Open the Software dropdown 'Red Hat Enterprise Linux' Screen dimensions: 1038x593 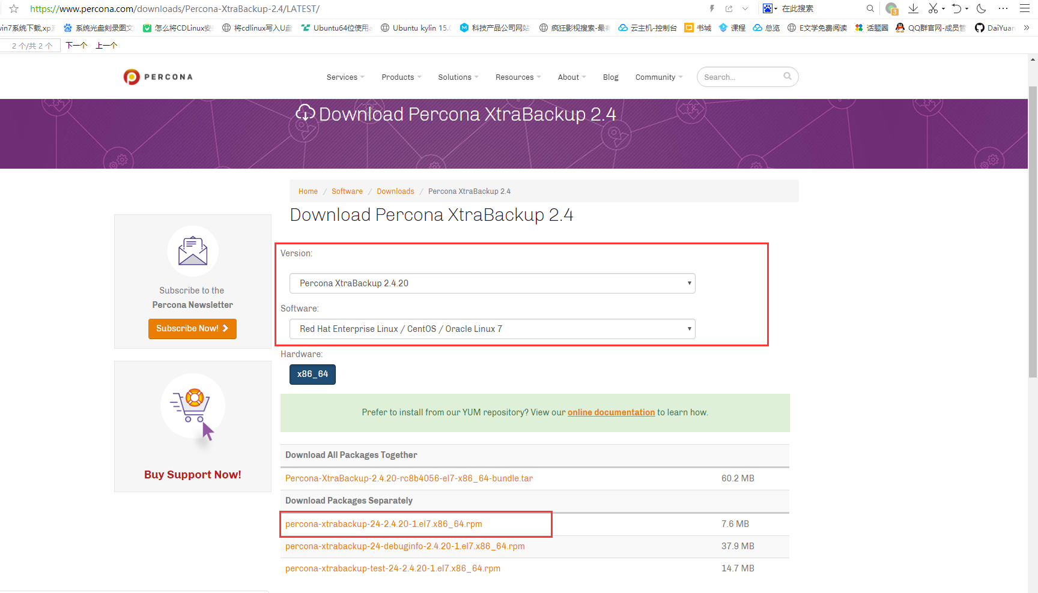(492, 329)
